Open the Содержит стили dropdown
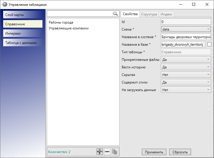This screenshot has height=158, width=214. (186, 82)
